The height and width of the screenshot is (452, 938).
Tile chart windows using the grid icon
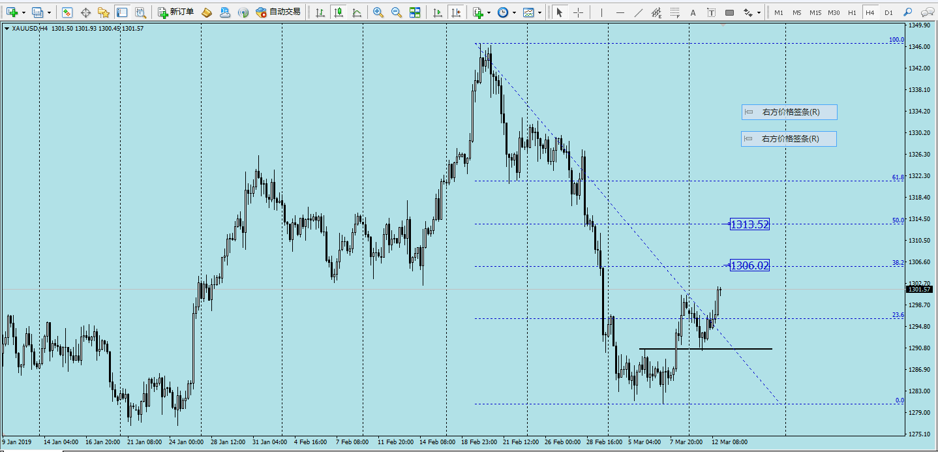(415, 12)
